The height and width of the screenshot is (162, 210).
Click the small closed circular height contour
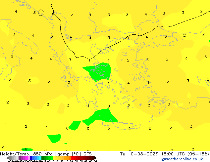click(41, 13)
